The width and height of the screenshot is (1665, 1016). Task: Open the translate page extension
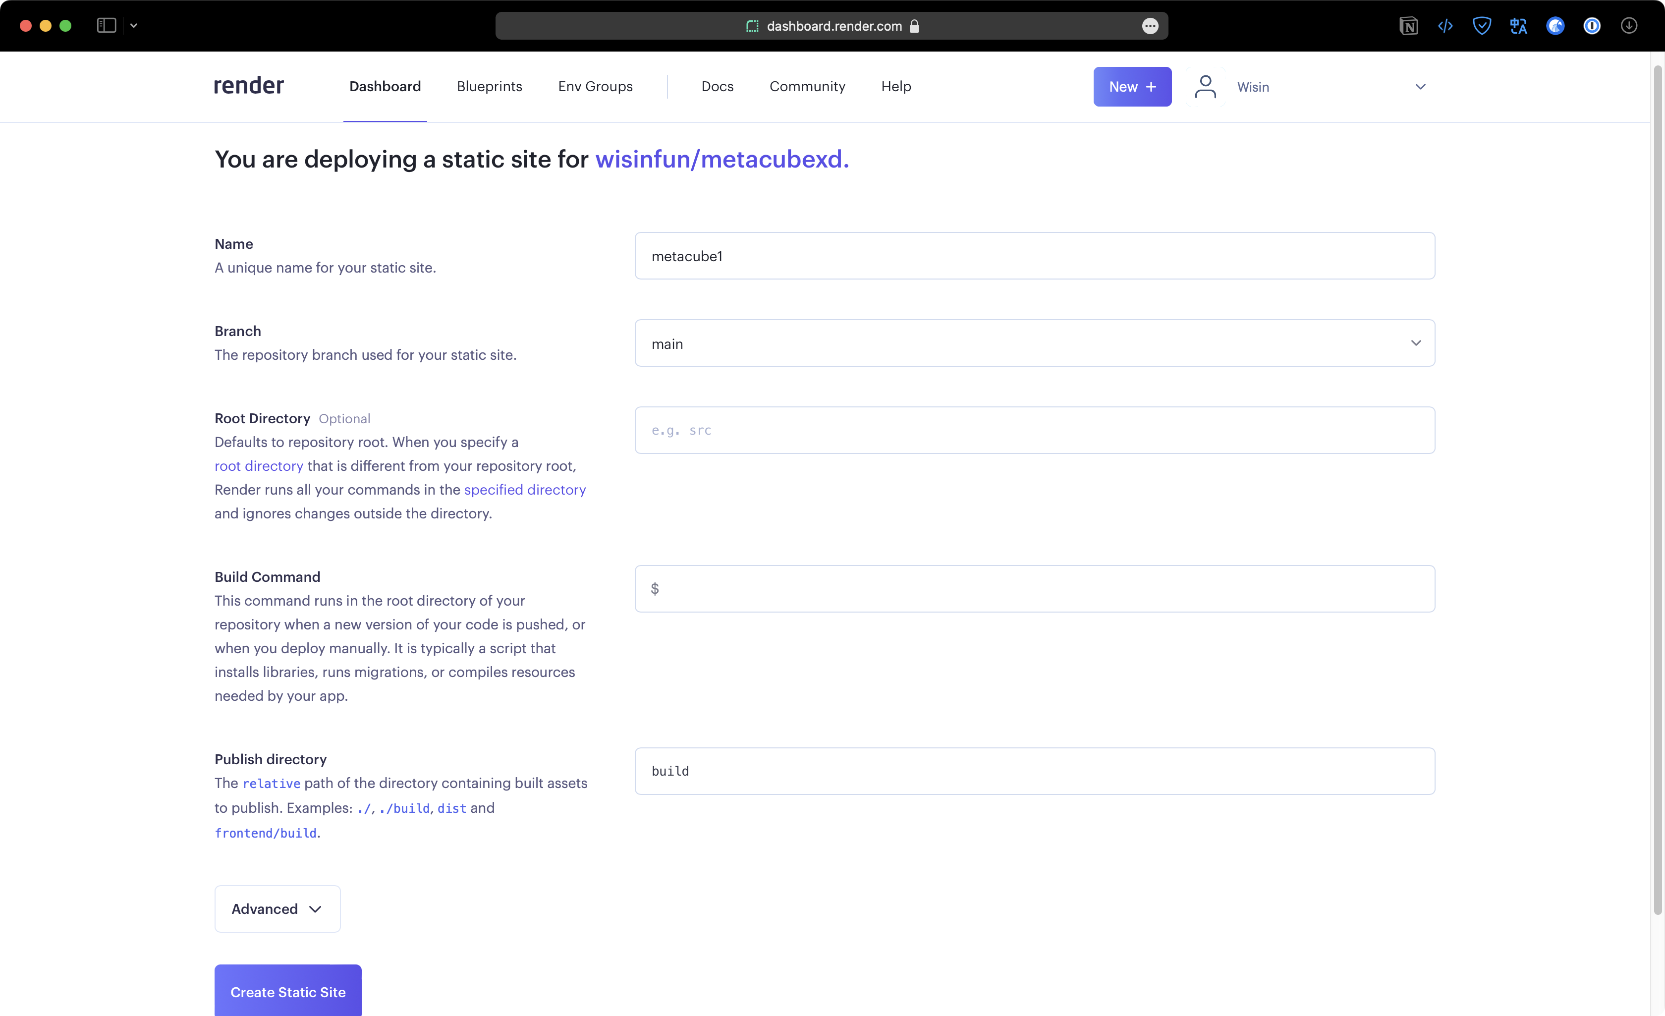(x=1518, y=26)
